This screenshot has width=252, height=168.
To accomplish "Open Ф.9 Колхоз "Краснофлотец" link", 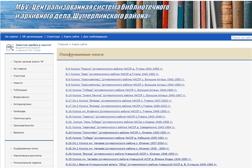I will [125, 85].
